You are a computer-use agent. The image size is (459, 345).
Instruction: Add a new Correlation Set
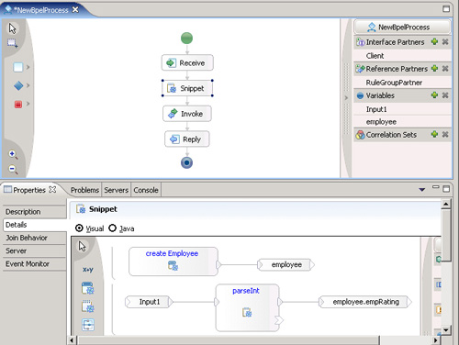(x=434, y=134)
